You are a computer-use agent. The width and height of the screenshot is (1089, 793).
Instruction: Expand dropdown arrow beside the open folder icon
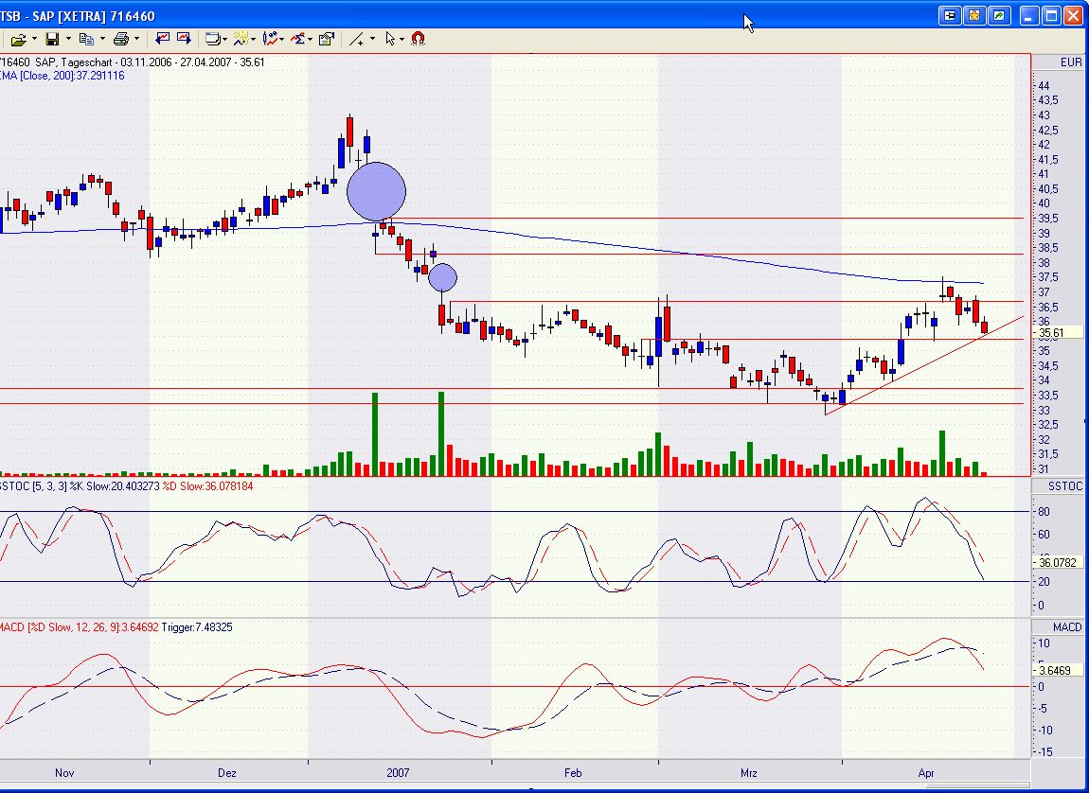34,39
